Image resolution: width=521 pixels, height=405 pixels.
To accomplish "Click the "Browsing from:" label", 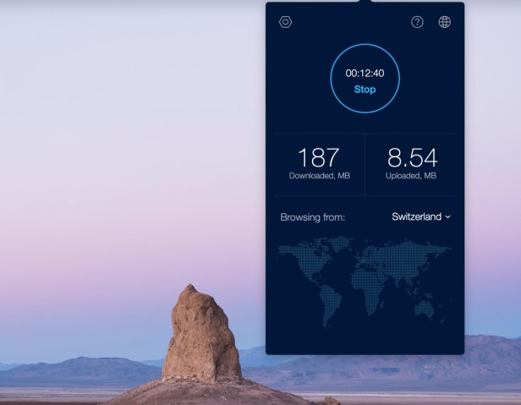I will click(313, 217).
